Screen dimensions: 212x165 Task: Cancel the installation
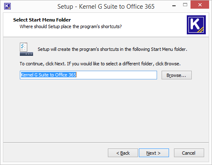[x=189, y=153]
